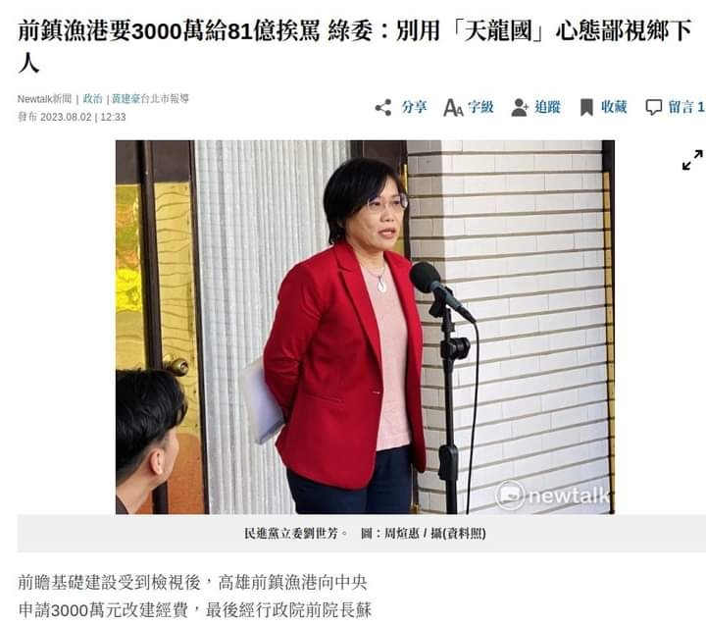
Task: Click the share network icon
Action: click(383, 108)
